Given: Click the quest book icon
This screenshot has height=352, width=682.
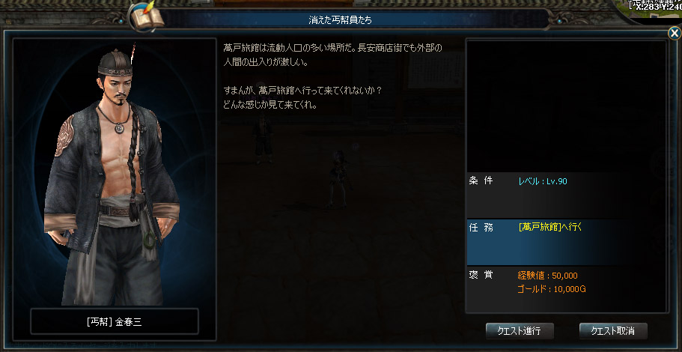Looking at the screenshot, I should point(147,16).
